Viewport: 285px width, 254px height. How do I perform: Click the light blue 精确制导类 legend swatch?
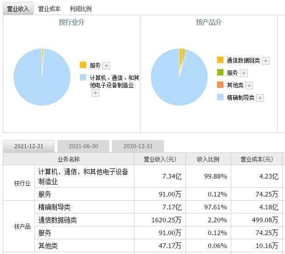click(220, 97)
